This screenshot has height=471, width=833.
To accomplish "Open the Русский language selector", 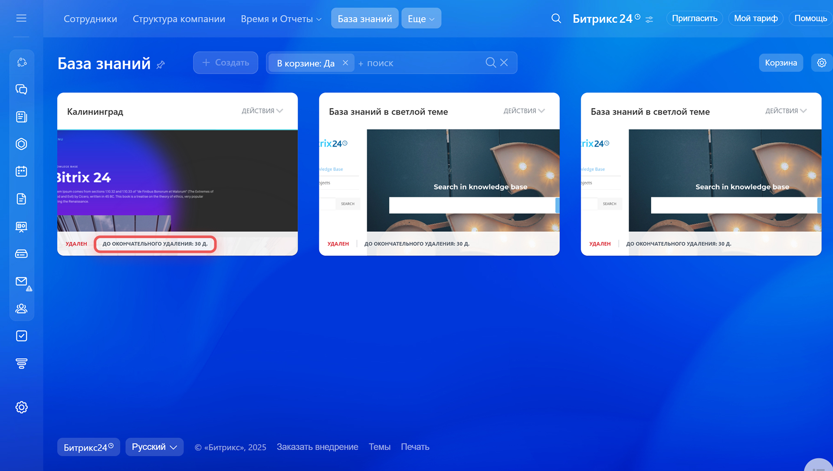I will coord(154,447).
